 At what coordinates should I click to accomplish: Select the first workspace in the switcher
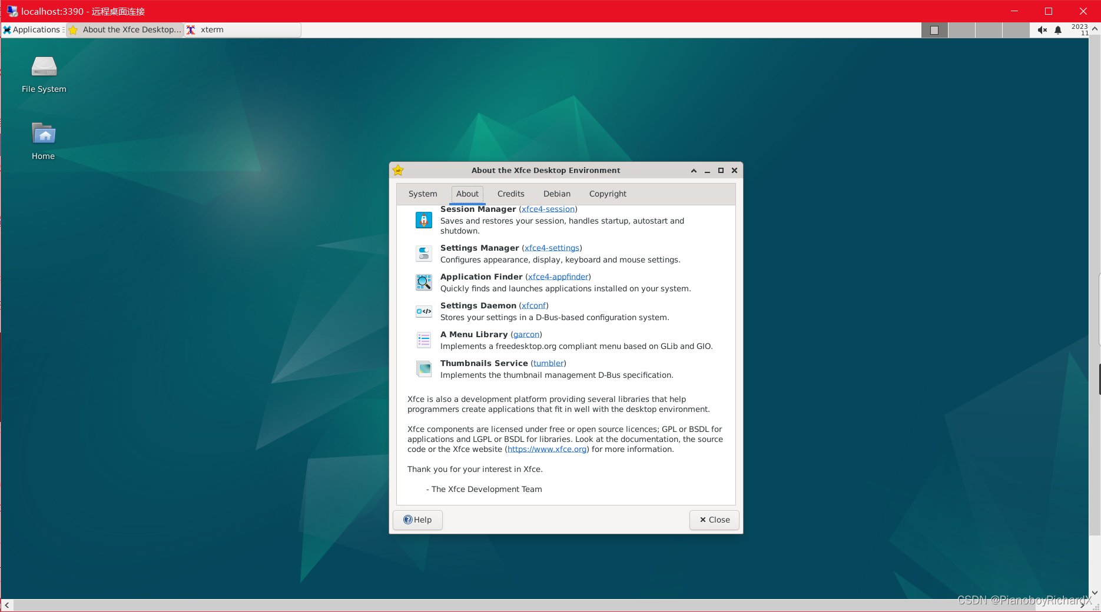pyautogui.click(x=934, y=30)
